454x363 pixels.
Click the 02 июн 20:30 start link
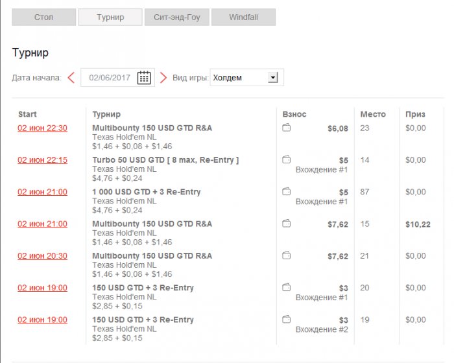point(42,256)
